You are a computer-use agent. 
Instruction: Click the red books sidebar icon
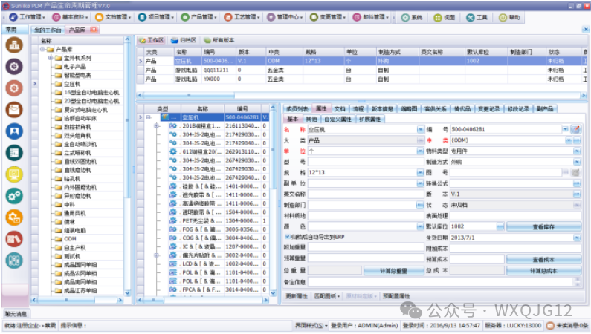click(x=14, y=239)
